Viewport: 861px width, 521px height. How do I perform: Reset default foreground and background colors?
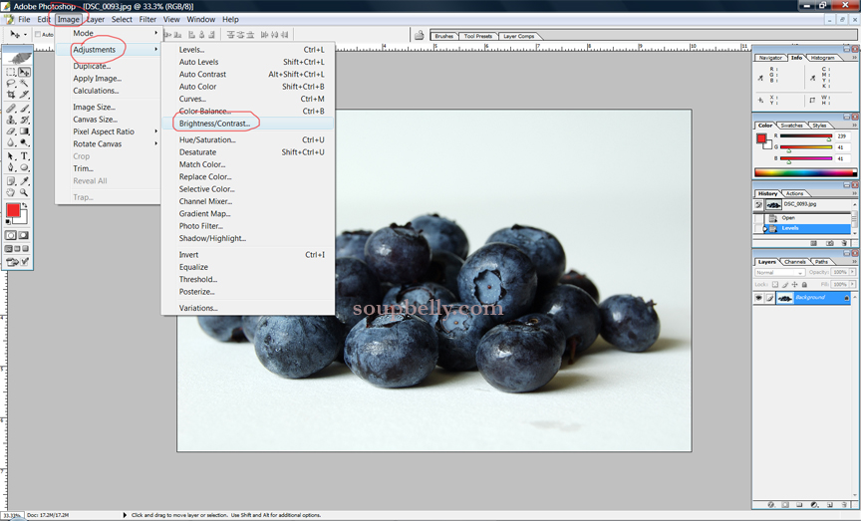coord(8,221)
